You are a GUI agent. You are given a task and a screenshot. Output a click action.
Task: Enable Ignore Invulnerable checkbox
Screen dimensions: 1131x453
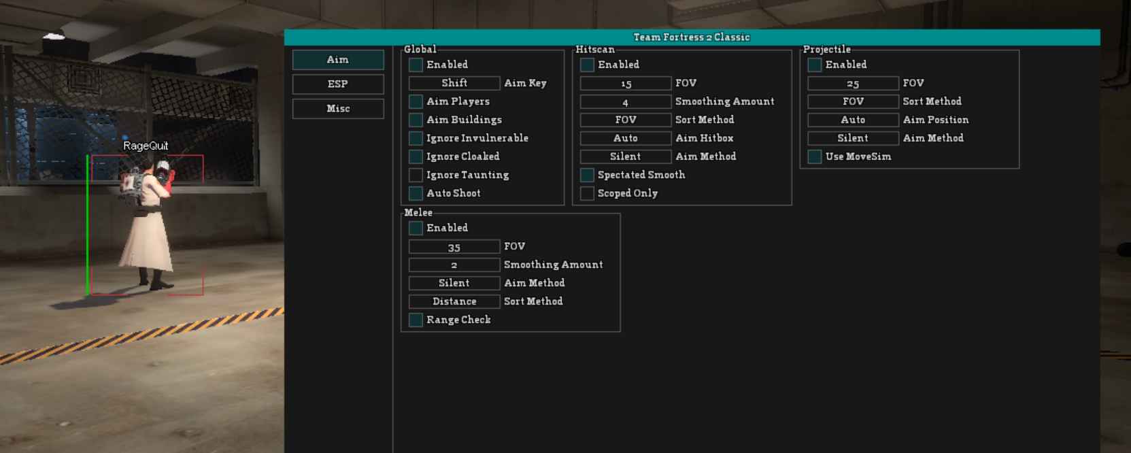416,138
